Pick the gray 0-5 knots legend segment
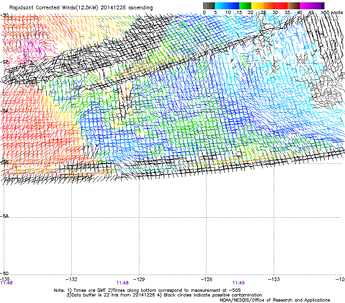The height and width of the screenshot is (303, 345). click(209, 6)
